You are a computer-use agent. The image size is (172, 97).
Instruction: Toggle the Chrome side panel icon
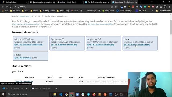click(161, 6)
